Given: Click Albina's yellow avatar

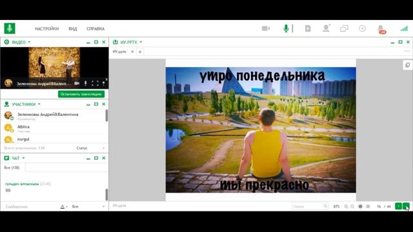Looking at the screenshot, I should click(8, 128).
